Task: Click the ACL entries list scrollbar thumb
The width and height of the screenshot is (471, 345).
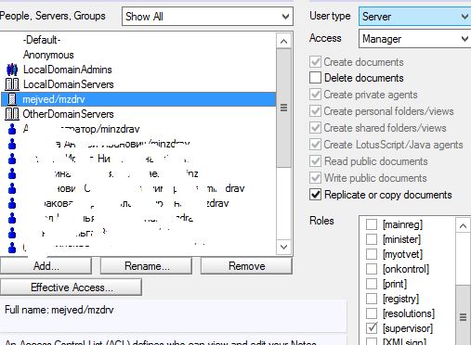Action: [x=283, y=108]
